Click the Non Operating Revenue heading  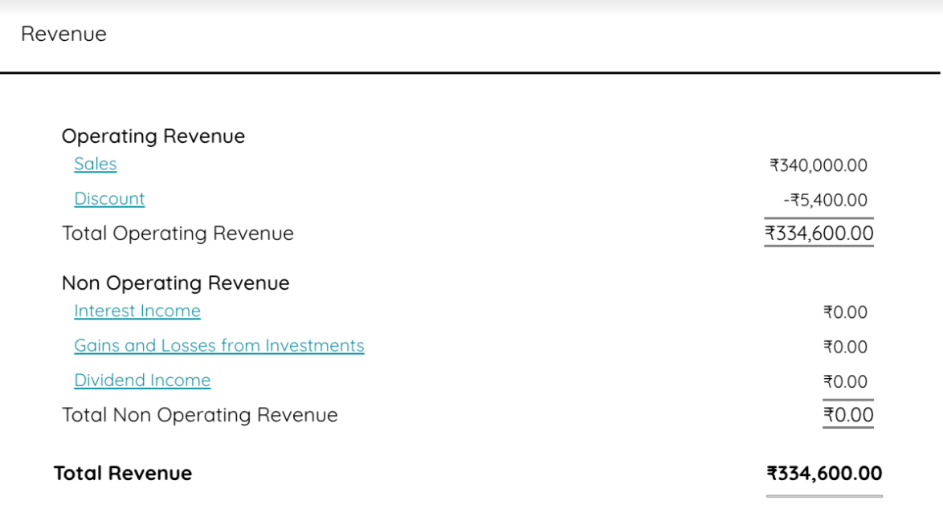[165, 283]
